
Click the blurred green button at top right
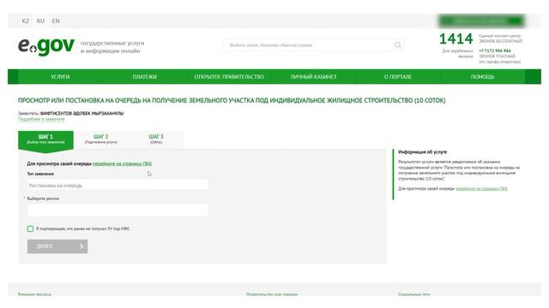coord(481,21)
